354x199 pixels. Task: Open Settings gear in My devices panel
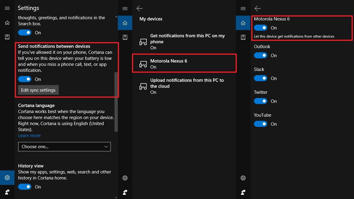pyautogui.click(x=125, y=178)
